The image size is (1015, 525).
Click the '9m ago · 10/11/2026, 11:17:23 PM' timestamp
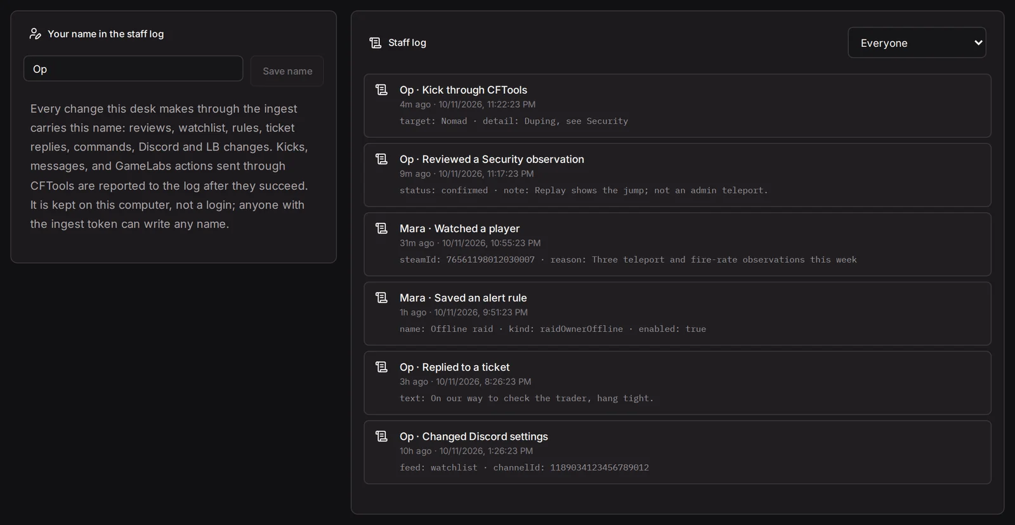pyautogui.click(x=466, y=173)
